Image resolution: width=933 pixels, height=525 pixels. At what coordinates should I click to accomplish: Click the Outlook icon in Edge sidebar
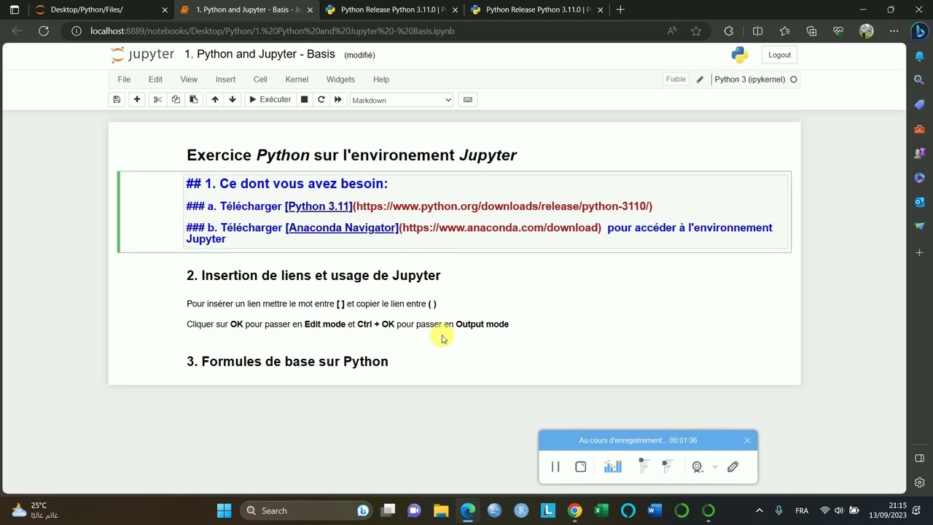point(919,202)
